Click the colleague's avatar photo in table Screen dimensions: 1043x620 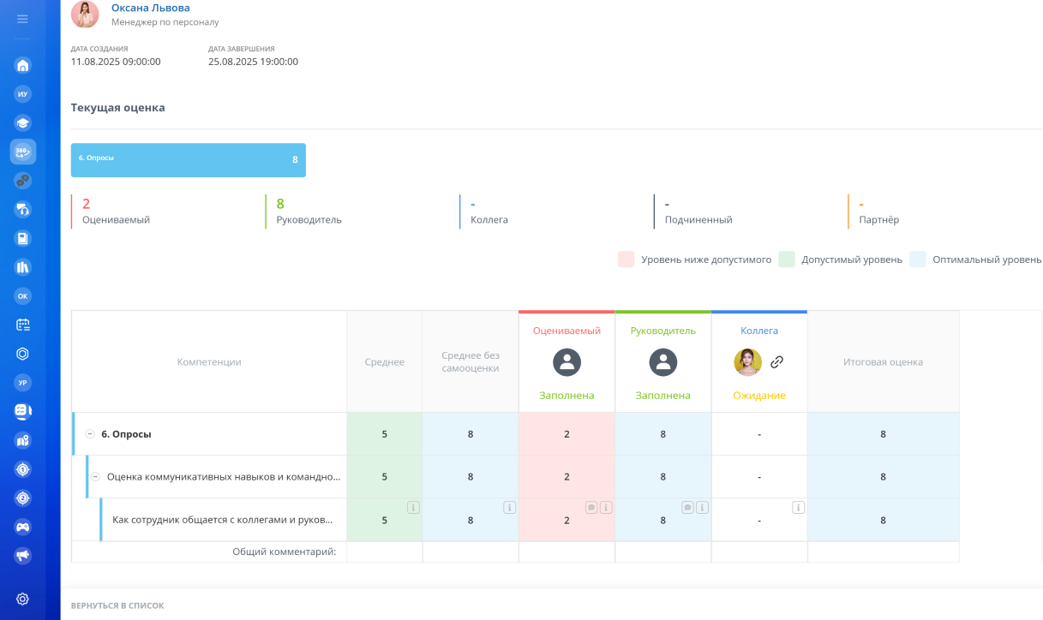pos(747,362)
